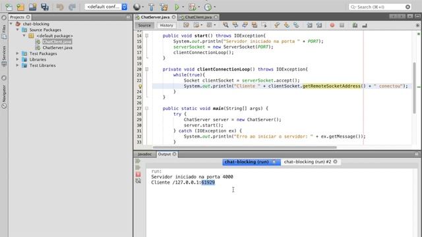Toggle Bookmark in editor toolbar
The width and height of the screenshot is (422, 237).
(x=296, y=25)
